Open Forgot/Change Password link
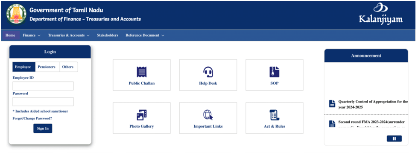 32,118
